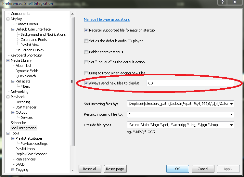
Task: Select Playlist tools page
Action: 25,149
